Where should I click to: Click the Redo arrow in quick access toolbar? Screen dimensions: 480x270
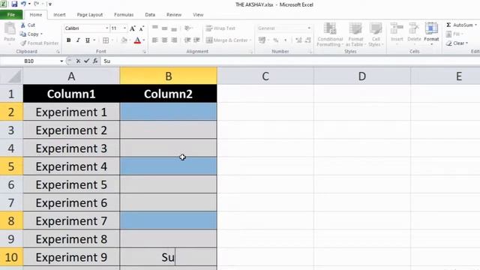click(37, 4)
